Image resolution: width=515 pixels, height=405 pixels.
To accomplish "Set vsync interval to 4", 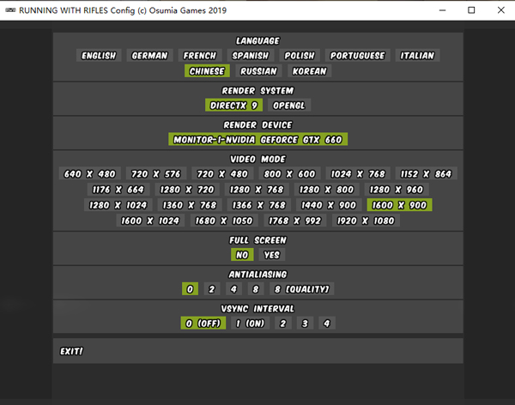I will click(325, 323).
